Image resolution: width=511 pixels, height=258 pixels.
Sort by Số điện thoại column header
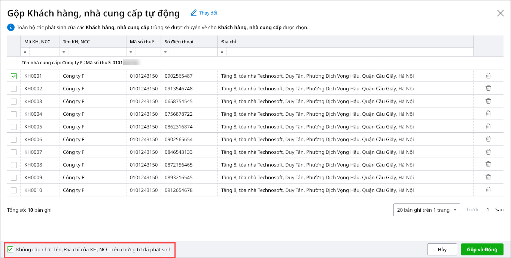(x=179, y=42)
